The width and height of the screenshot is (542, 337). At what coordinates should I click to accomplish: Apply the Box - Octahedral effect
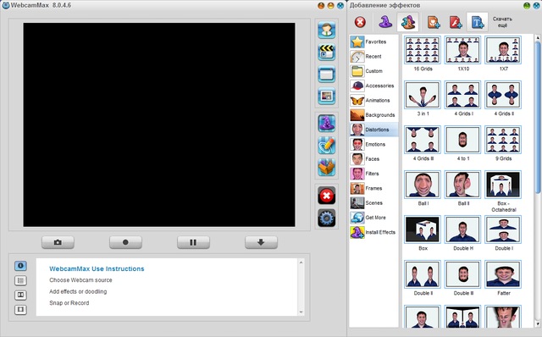click(503, 185)
